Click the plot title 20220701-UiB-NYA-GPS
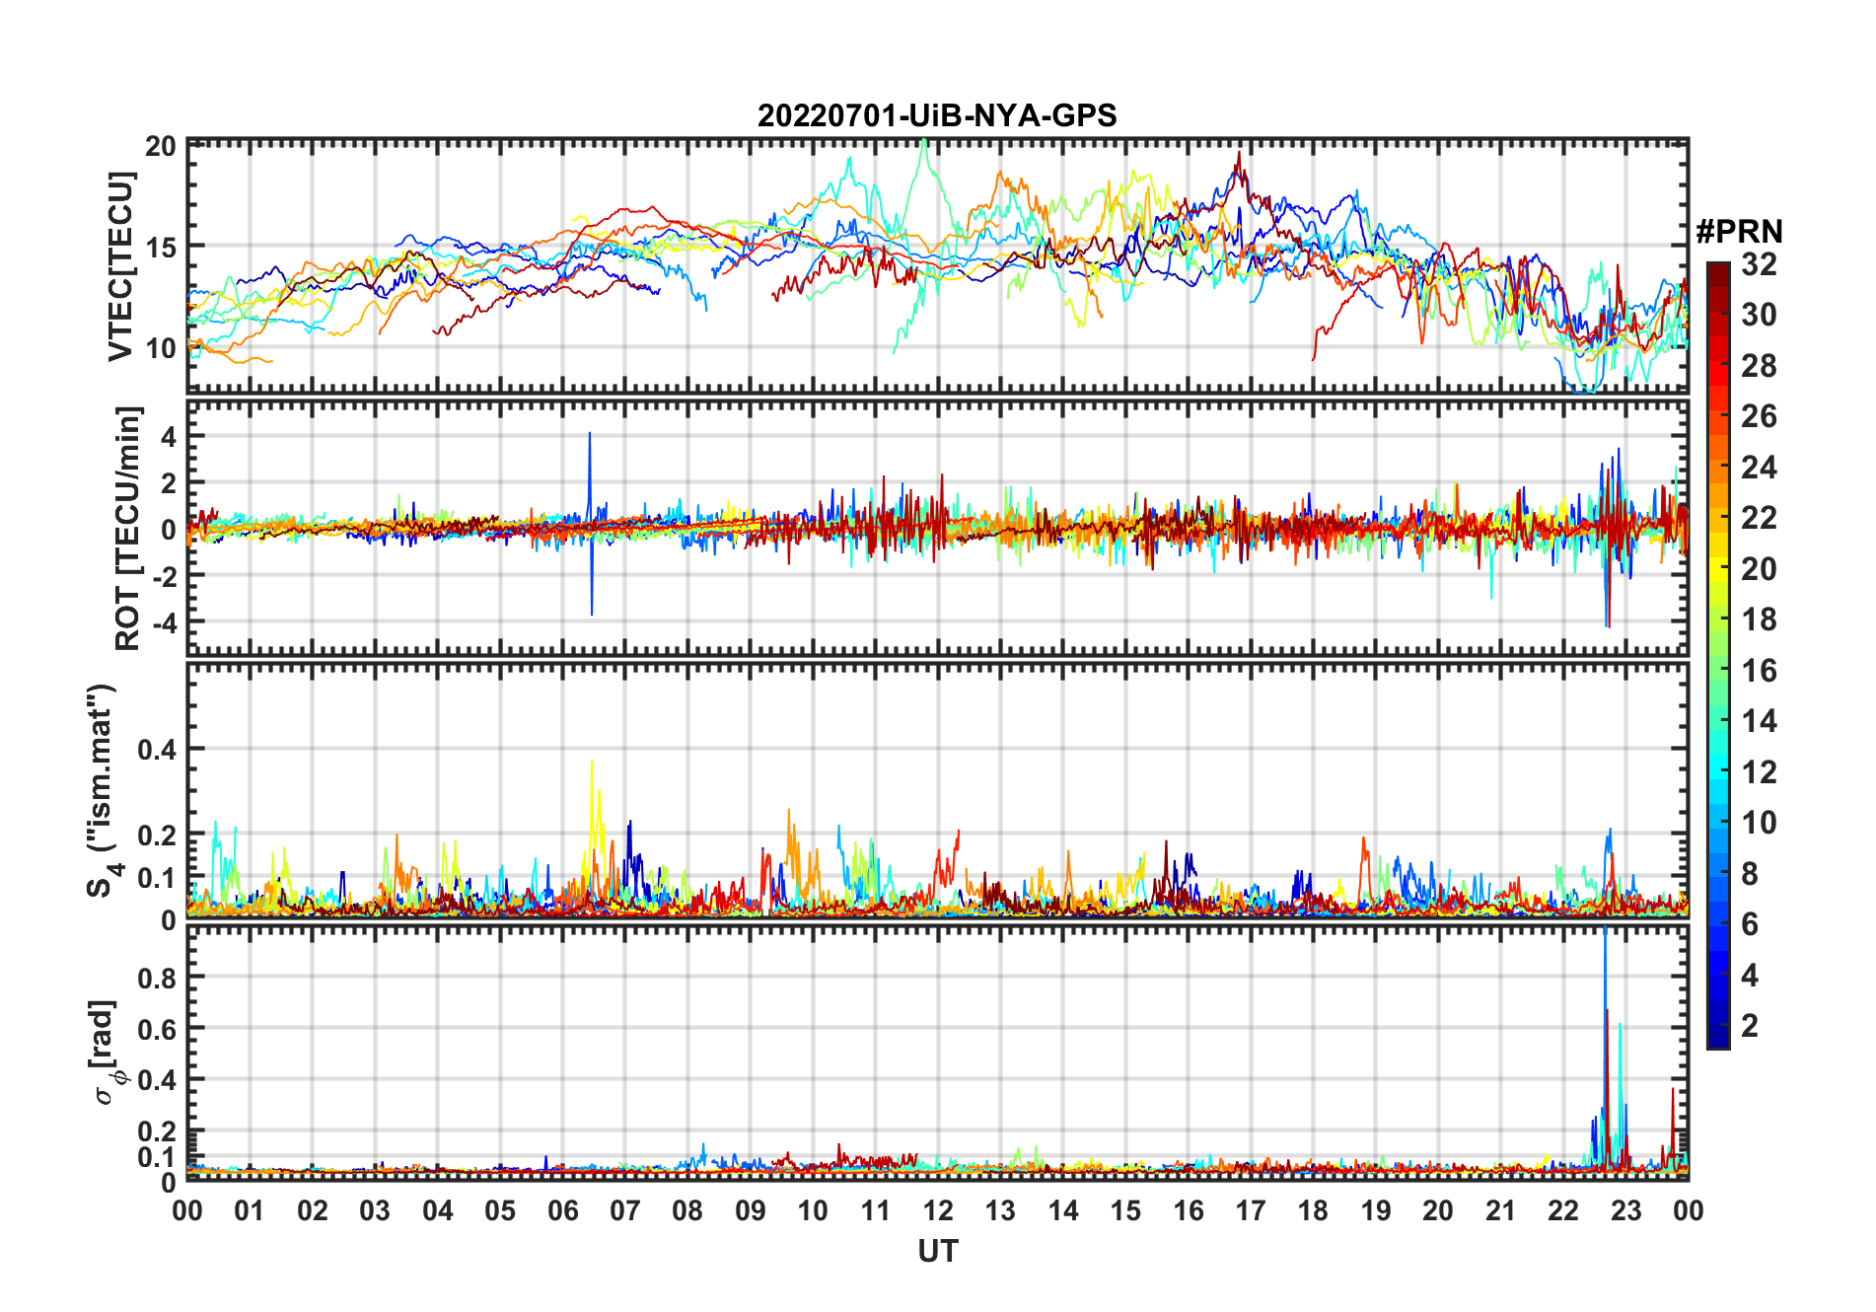Screen dimensions: 1876x1312 click(x=937, y=115)
